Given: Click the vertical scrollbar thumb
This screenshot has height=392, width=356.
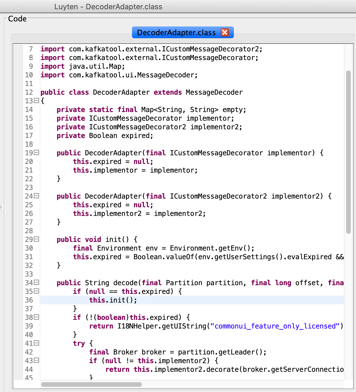Looking at the screenshot, I should 348,152.
